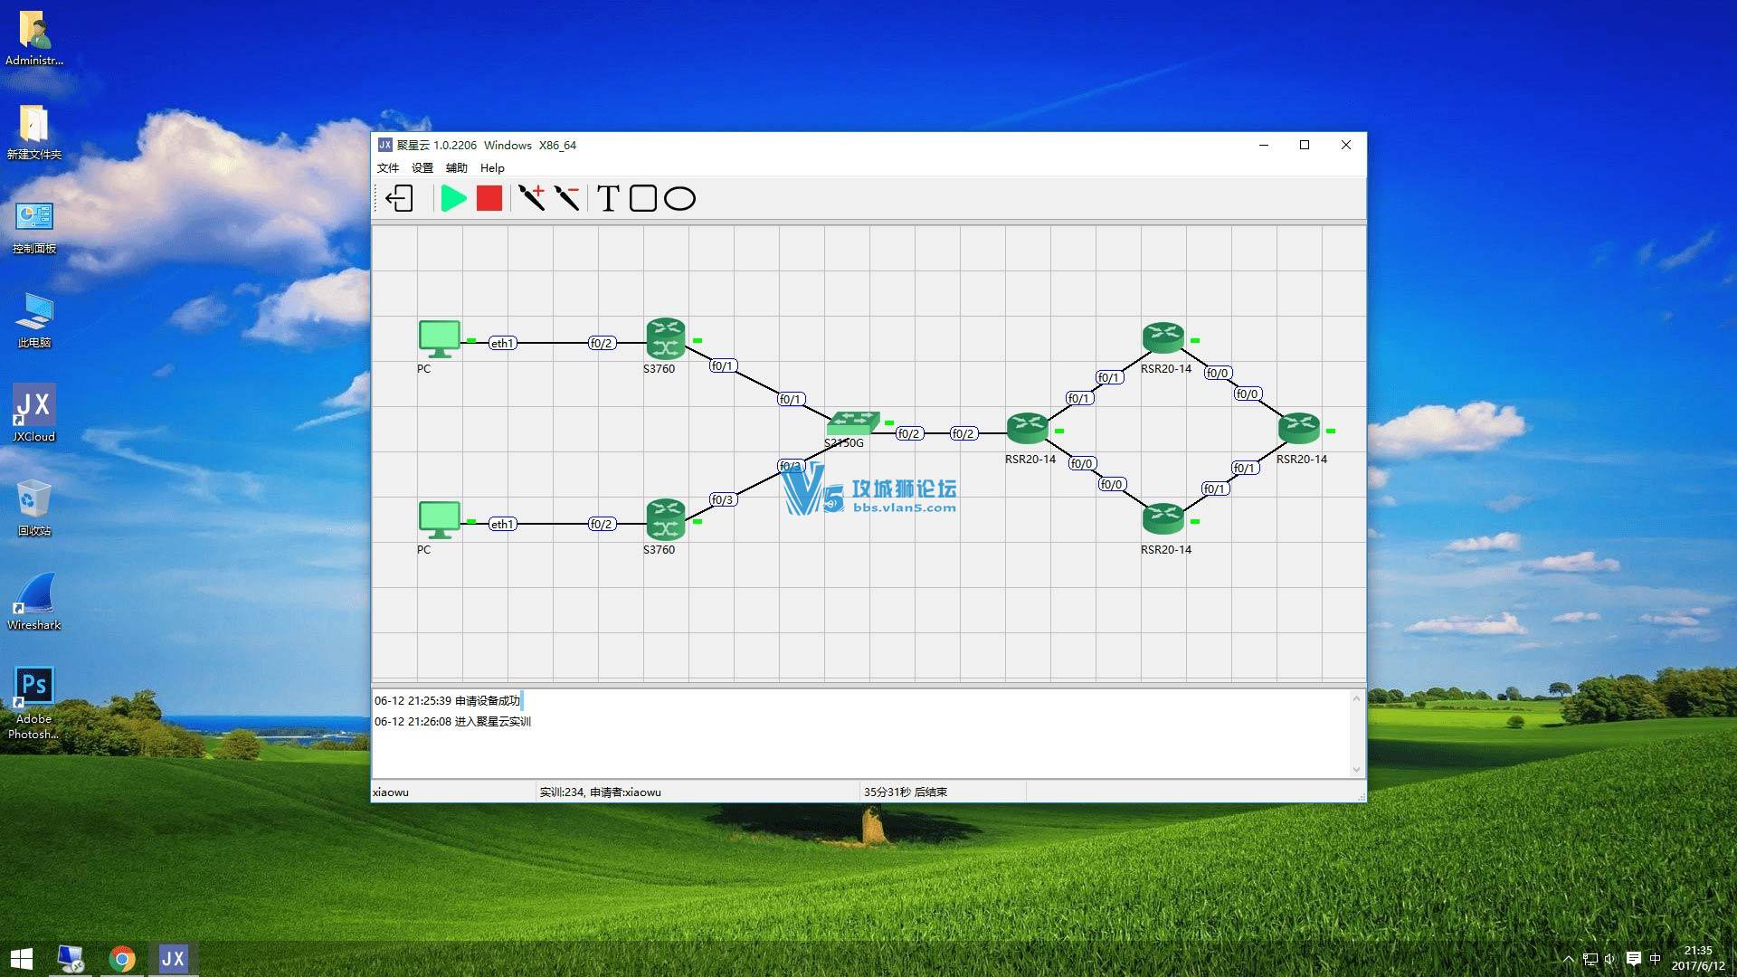Select the Text annotation tool
Image resolution: width=1737 pixels, height=977 pixels.
tap(608, 198)
